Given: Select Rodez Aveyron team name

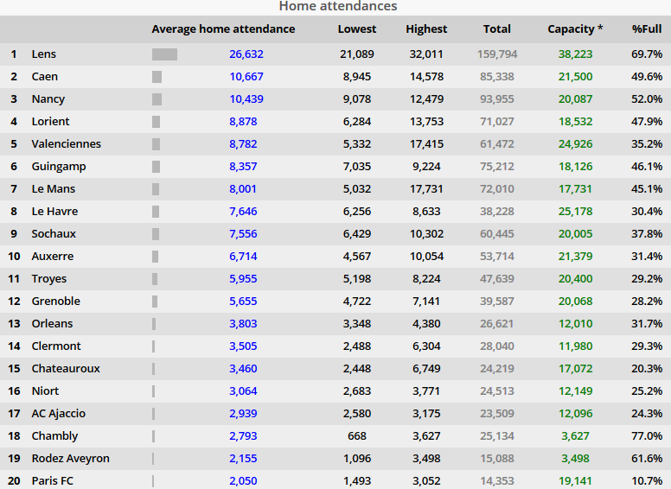Looking at the screenshot, I should (71, 459).
